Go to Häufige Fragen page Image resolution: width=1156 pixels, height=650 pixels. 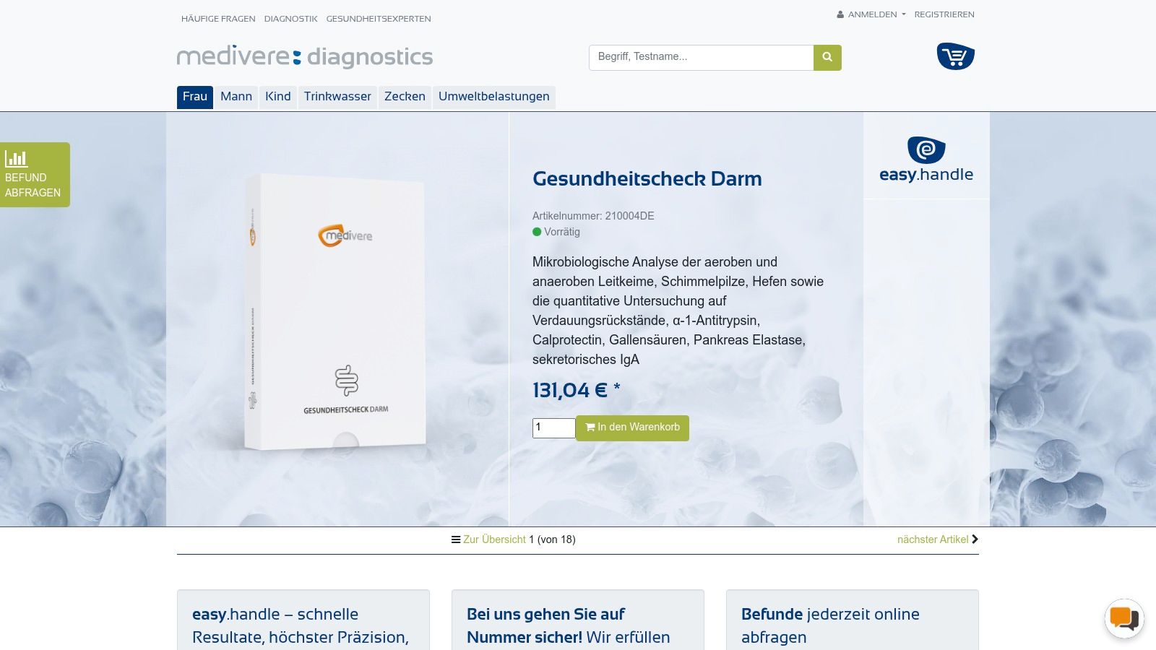[218, 19]
